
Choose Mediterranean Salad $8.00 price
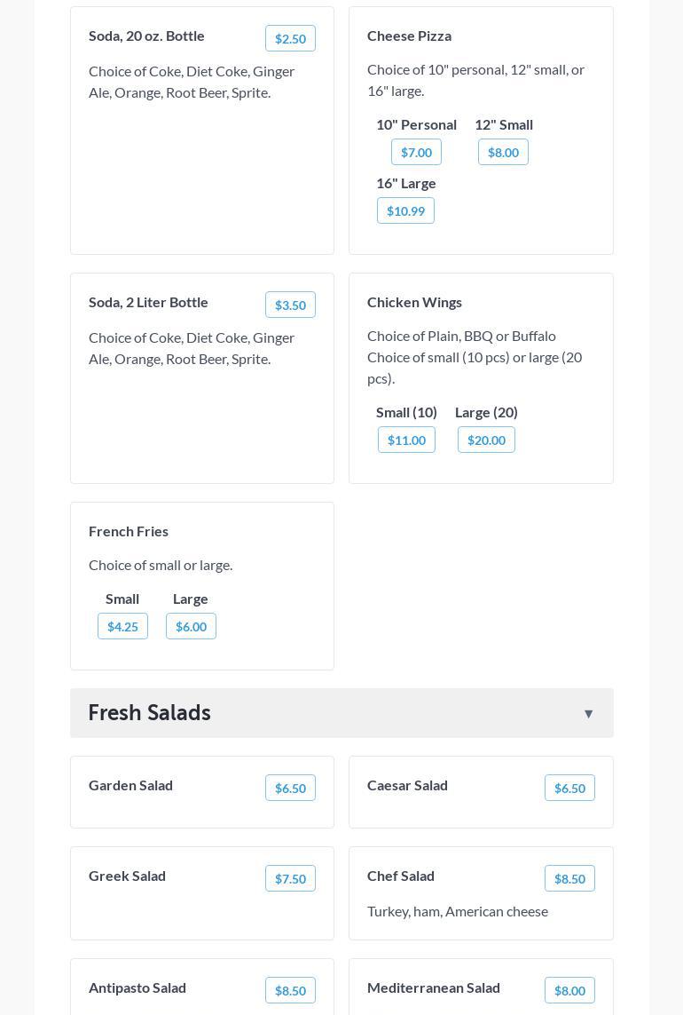pyautogui.click(x=569, y=990)
